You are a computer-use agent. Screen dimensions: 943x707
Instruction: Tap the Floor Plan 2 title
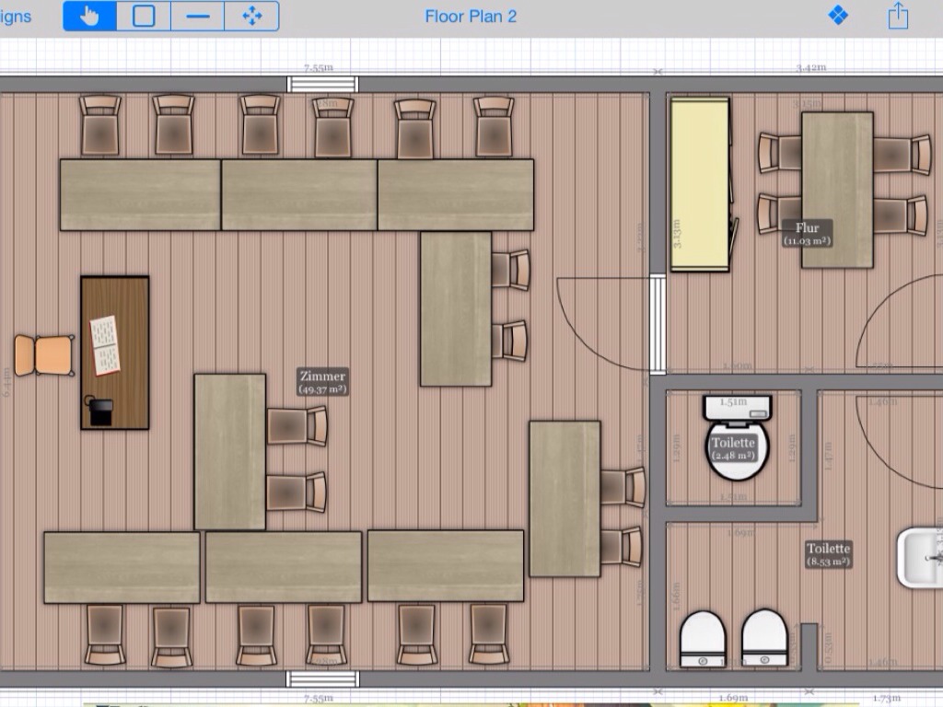471,17
